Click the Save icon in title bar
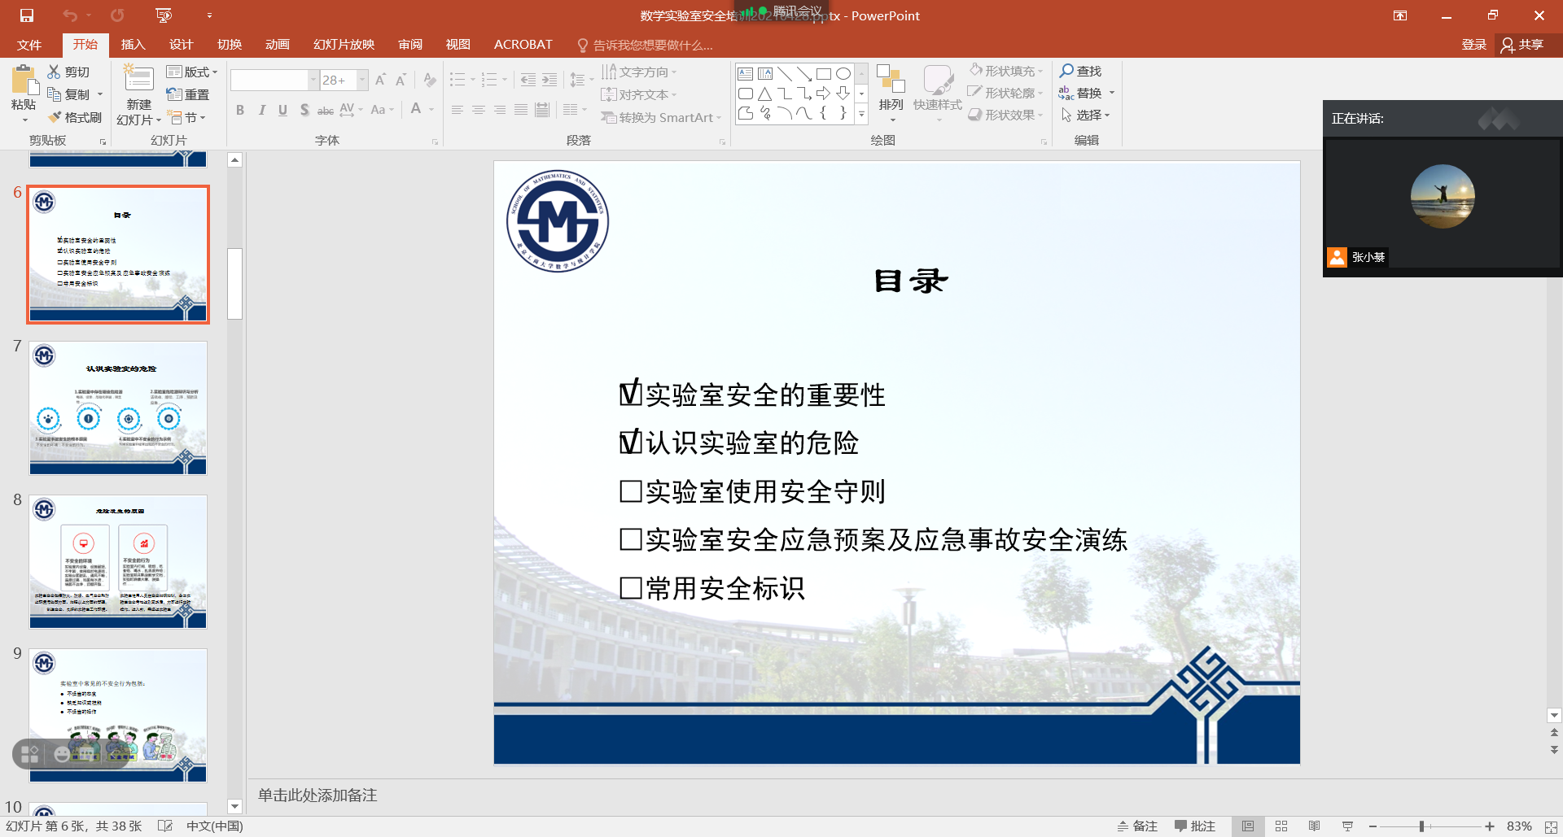 [27, 15]
